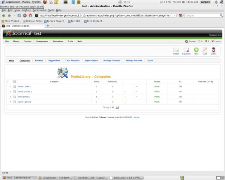The image size is (225, 180).
Task: Expand the Red Hat bookmarks folder
Action: (75, 21)
